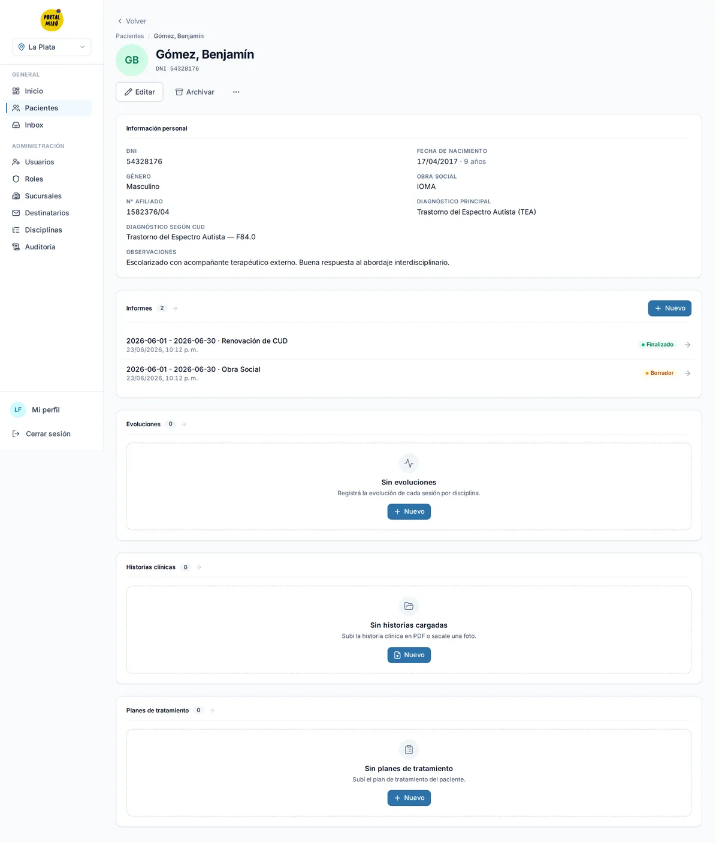Create a new Informe with Nuevo
This screenshot has width=719, height=843.
(x=670, y=308)
